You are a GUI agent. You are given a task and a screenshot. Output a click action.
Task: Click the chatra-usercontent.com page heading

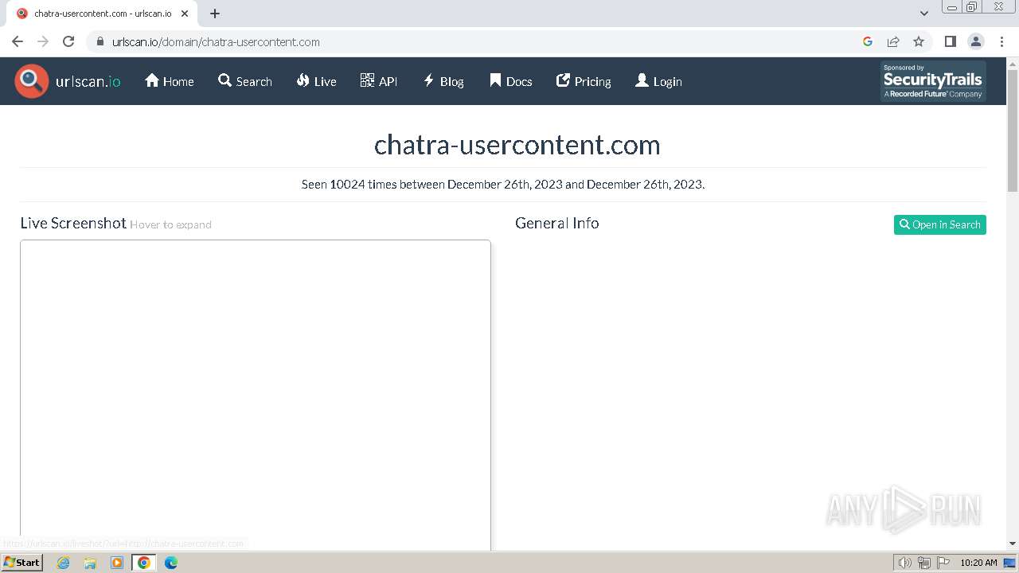pyautogui.click(x=517, y=145)
